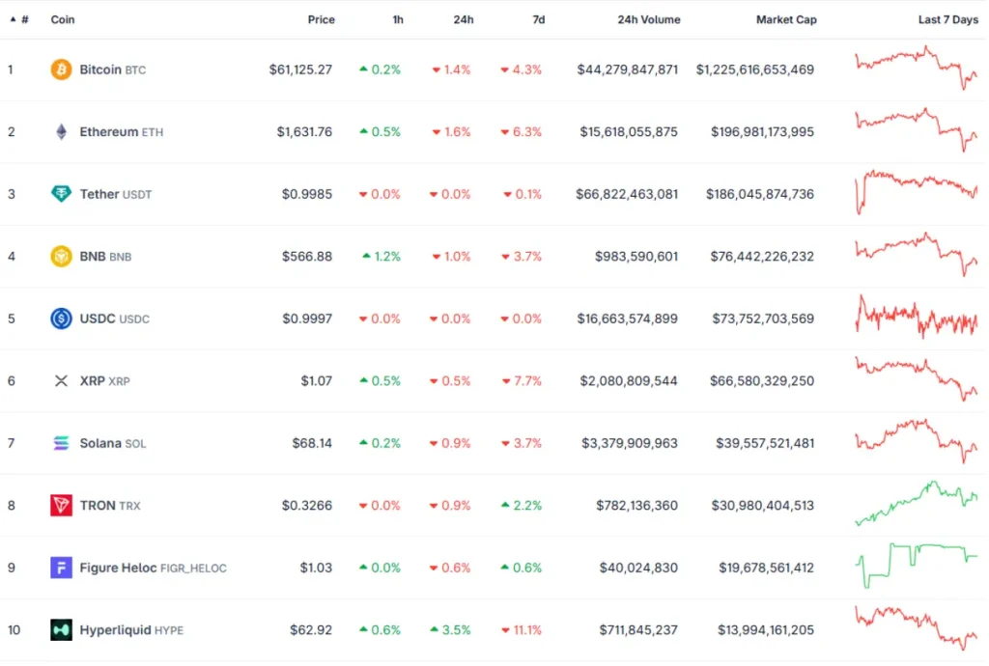Open the Ethereum ETH coin link
The image size is (989, 666).
[121, 131]
